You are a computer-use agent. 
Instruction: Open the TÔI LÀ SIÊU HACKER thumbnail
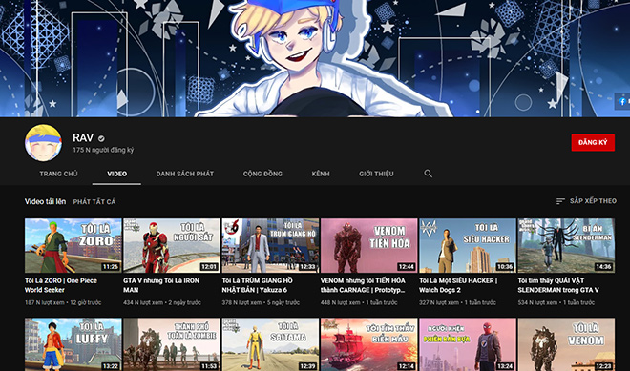(468, 246)
